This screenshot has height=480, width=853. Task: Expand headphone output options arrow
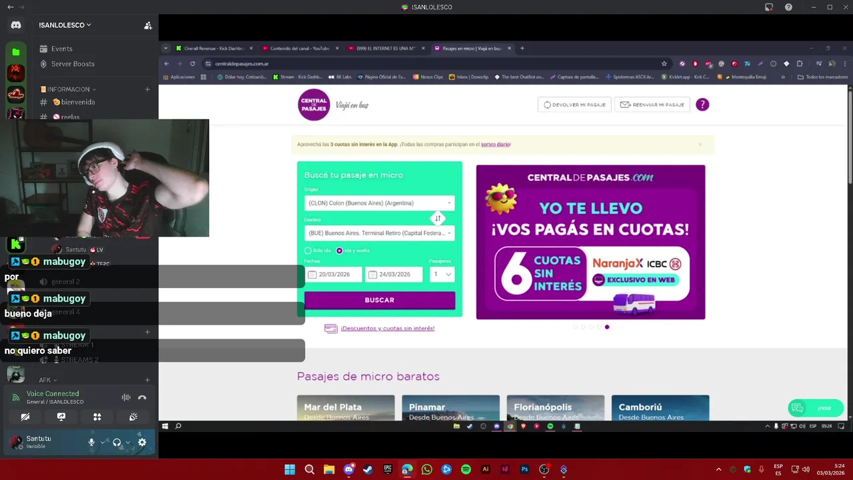pyautogui.click(x=128, y=442)
